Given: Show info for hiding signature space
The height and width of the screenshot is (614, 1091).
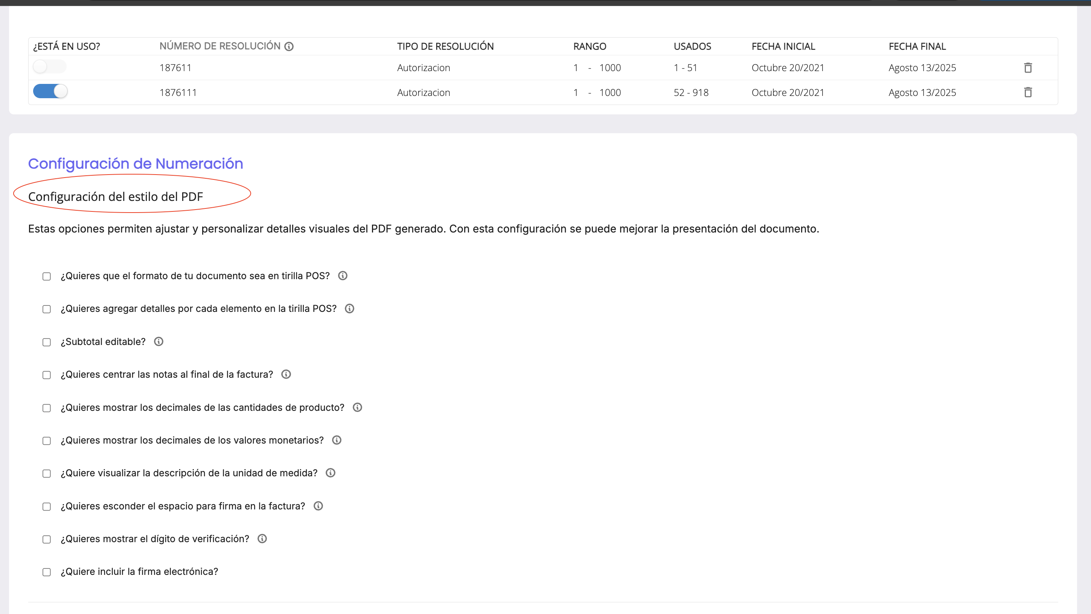Looking at the screenshot, I should [x=318, y=506].
